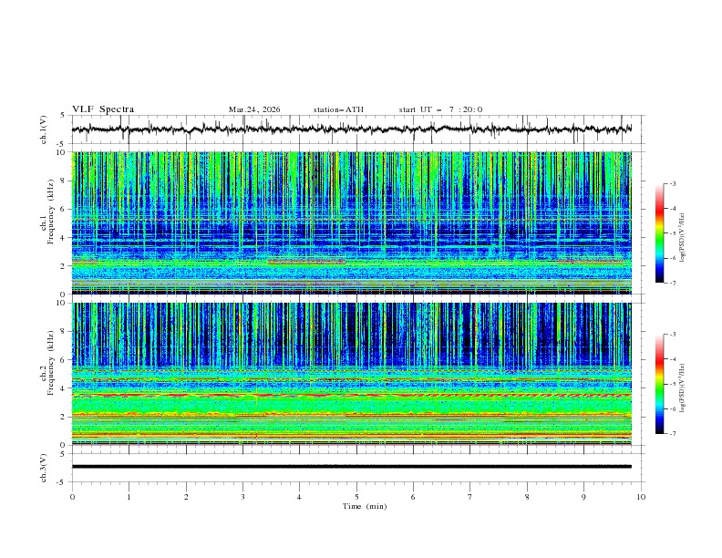Select the 1 minute tick on time axis
Image resolution: width=722 pixels, height=558 pixels.
point(129,497)
